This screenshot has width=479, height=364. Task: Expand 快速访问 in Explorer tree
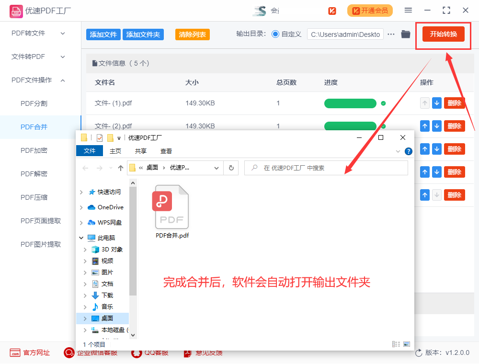[81, 192]
